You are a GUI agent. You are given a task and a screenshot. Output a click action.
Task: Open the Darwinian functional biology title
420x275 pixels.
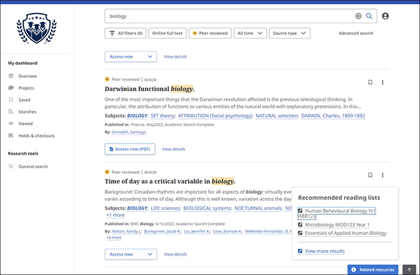tap(150, 89)
